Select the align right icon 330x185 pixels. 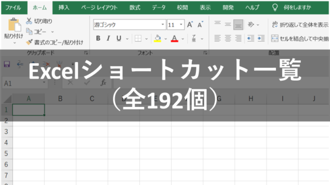[238, 39]
